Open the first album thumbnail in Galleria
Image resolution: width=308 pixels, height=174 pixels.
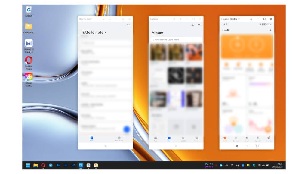158,52
